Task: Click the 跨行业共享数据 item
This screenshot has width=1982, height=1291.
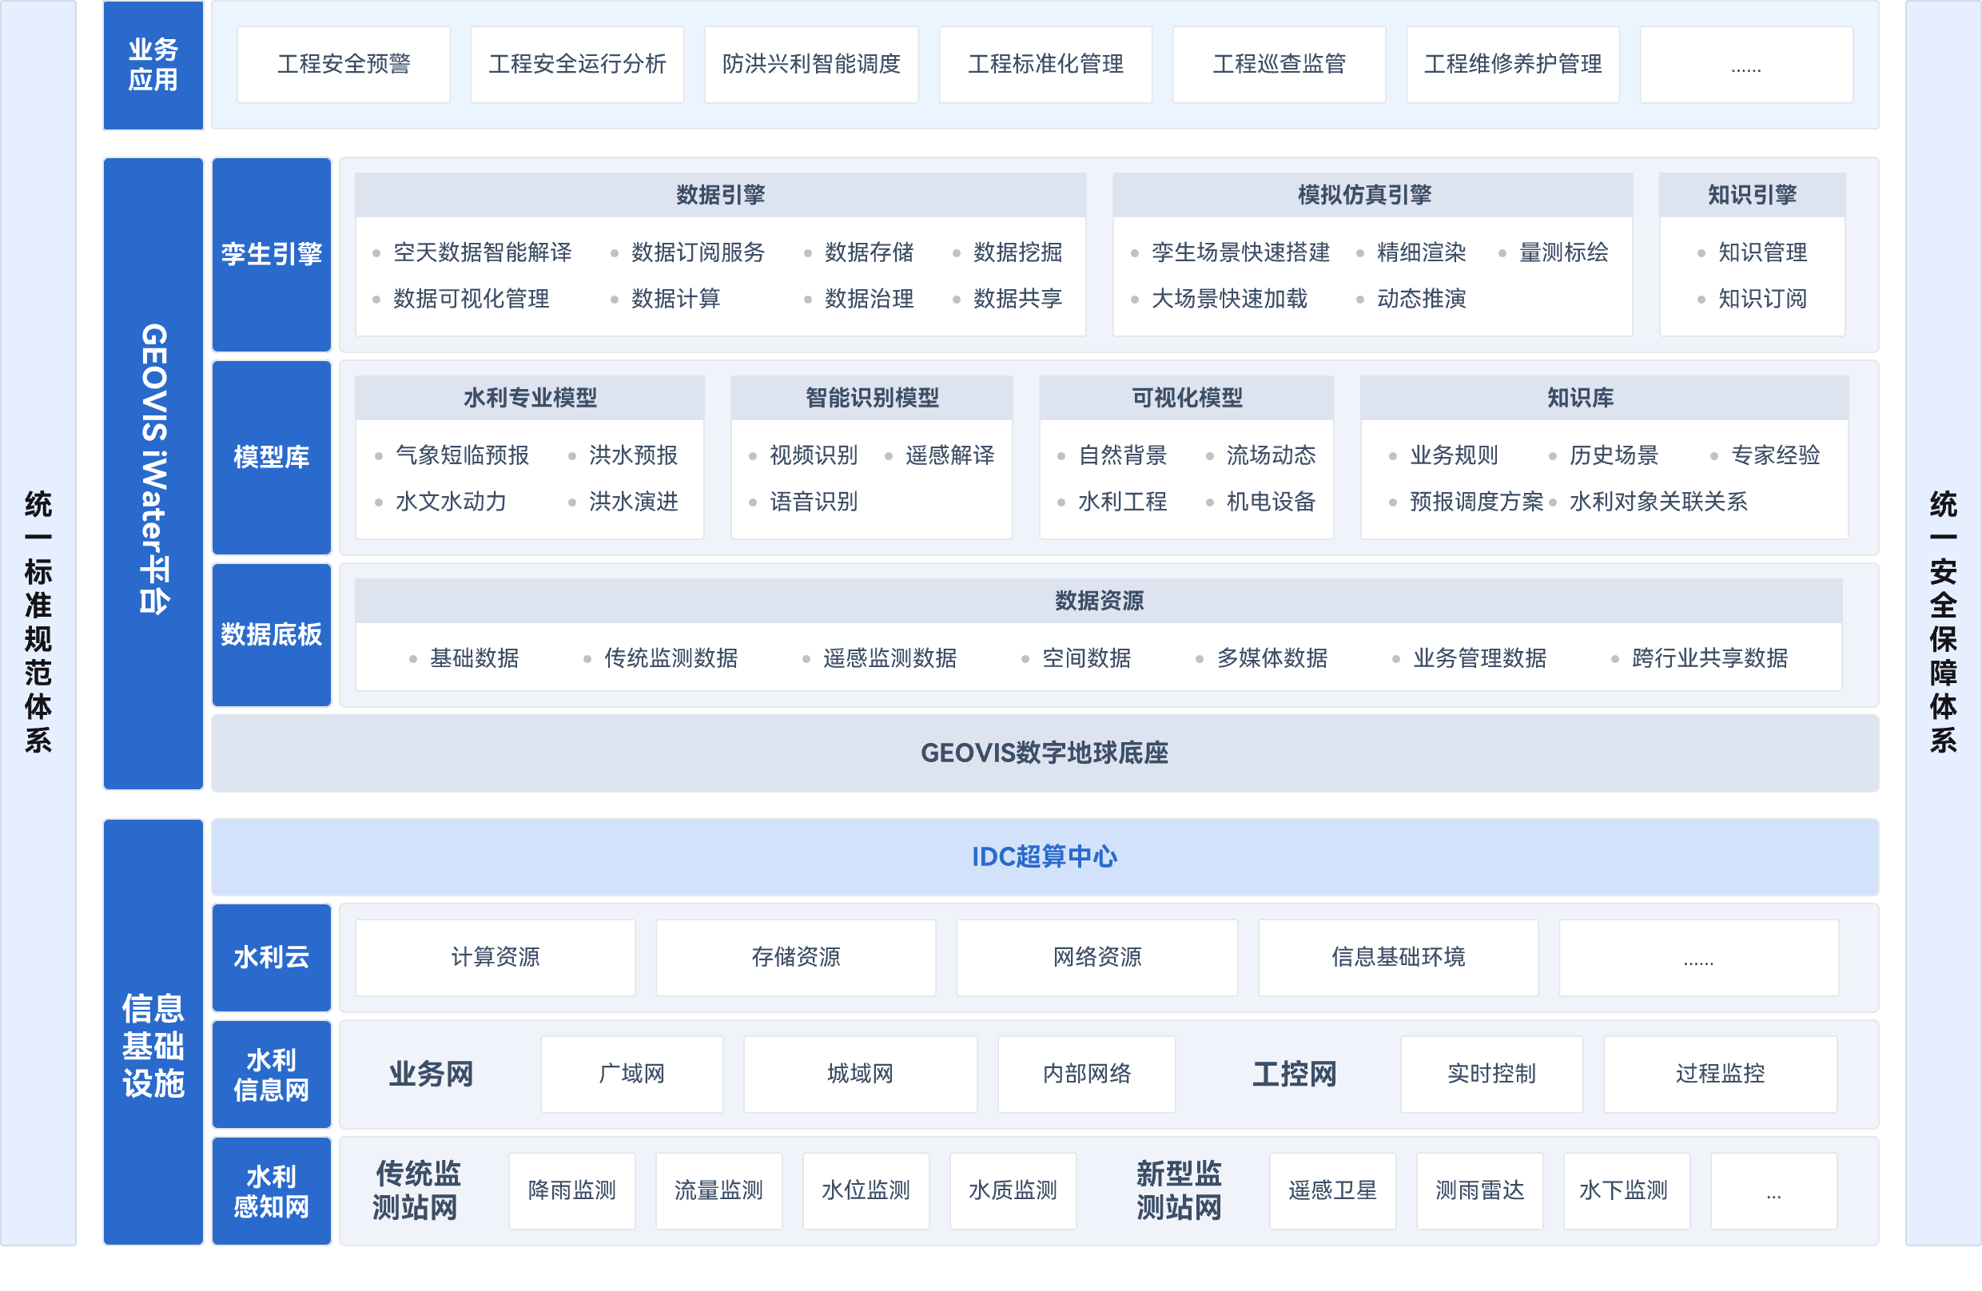Action: point(1709,658)
